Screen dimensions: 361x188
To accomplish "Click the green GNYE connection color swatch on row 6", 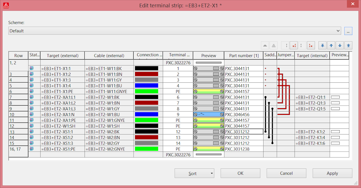I will pyautogui.click(x=147, y=91).
